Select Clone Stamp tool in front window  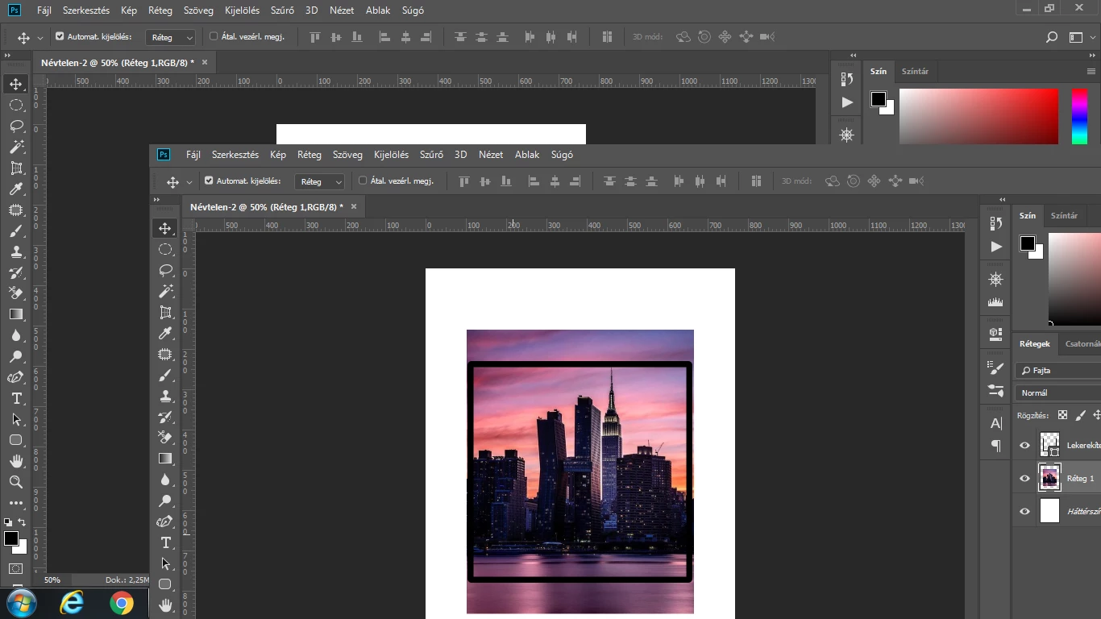(x=165, y=396)
